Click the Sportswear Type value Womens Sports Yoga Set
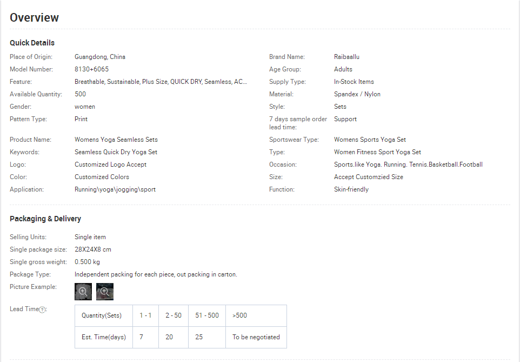Screen dimensions: 520x362 pyautogui.click(x=370, y=140)
